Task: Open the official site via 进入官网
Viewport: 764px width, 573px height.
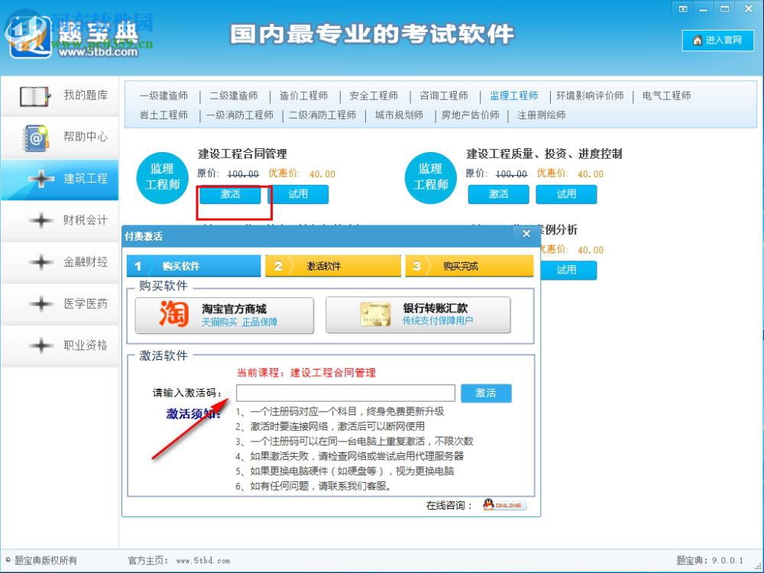Action: (x=717, y=41)
